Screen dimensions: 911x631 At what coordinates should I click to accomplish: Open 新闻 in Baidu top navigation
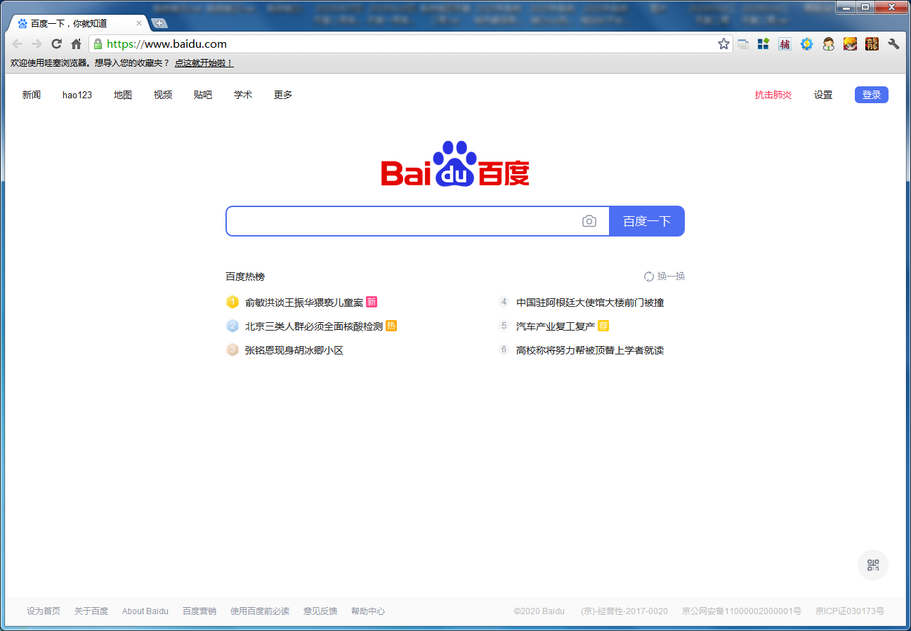click(x=32, y=95)
